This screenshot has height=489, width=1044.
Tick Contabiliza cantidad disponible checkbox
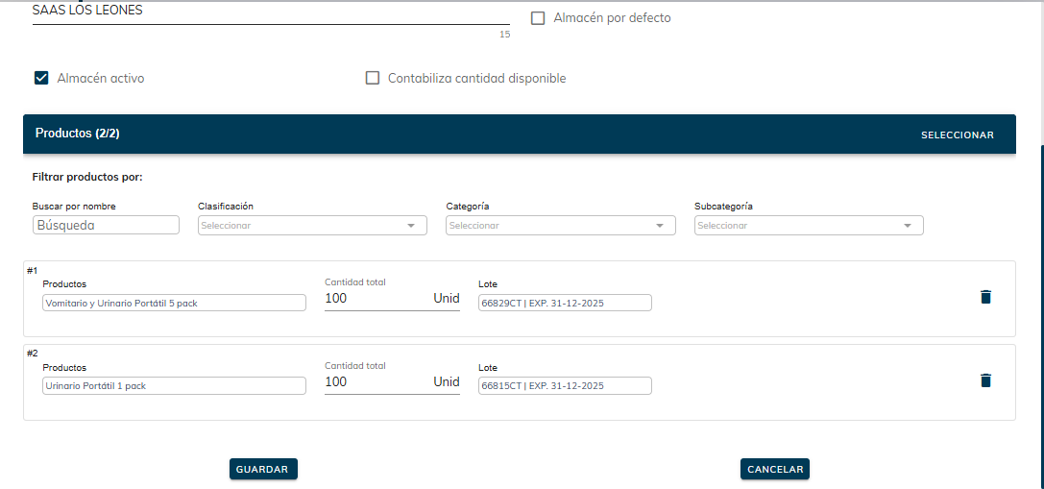coord(373,79)
